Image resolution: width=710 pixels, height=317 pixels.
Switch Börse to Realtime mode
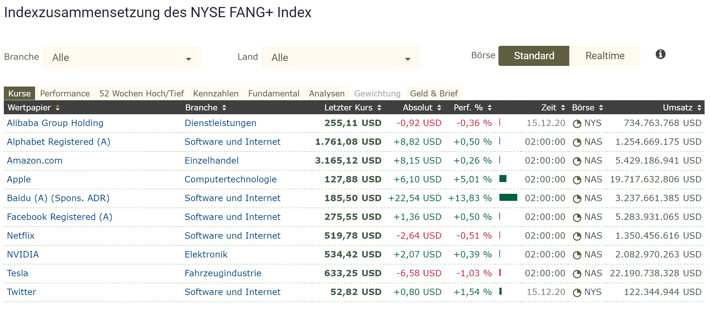point(605,56)
